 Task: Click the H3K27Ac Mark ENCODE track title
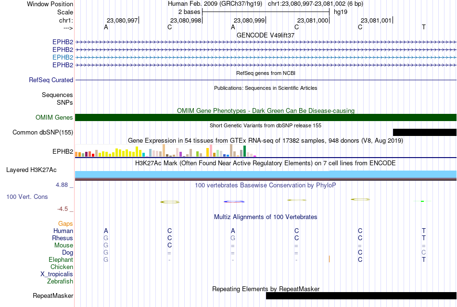(266, 163)
